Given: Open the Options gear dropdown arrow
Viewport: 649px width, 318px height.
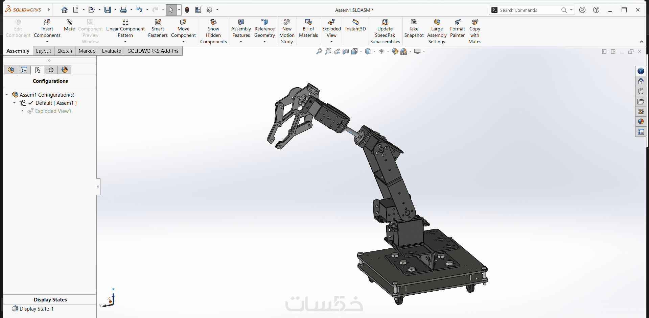Looking at the screenshot, I should click(217, 10).
